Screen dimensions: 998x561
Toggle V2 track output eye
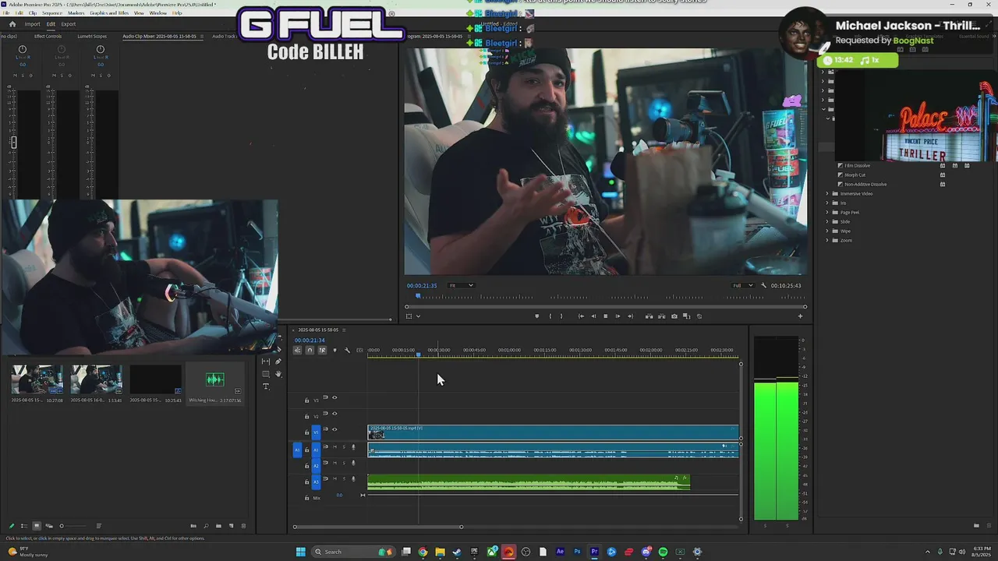[x=334, y=413]
